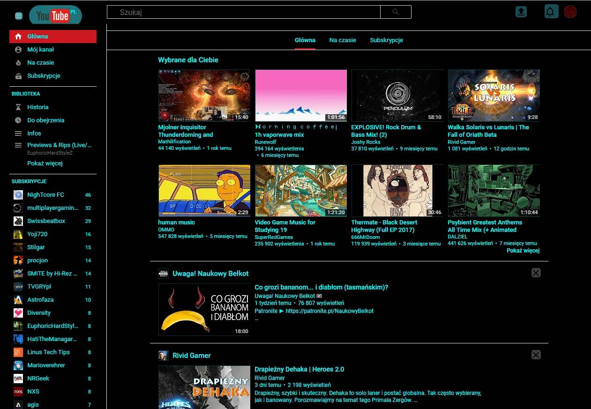Open the upload video icon
The height and width of the screenshot is (409, 591).
coord(521,12)
